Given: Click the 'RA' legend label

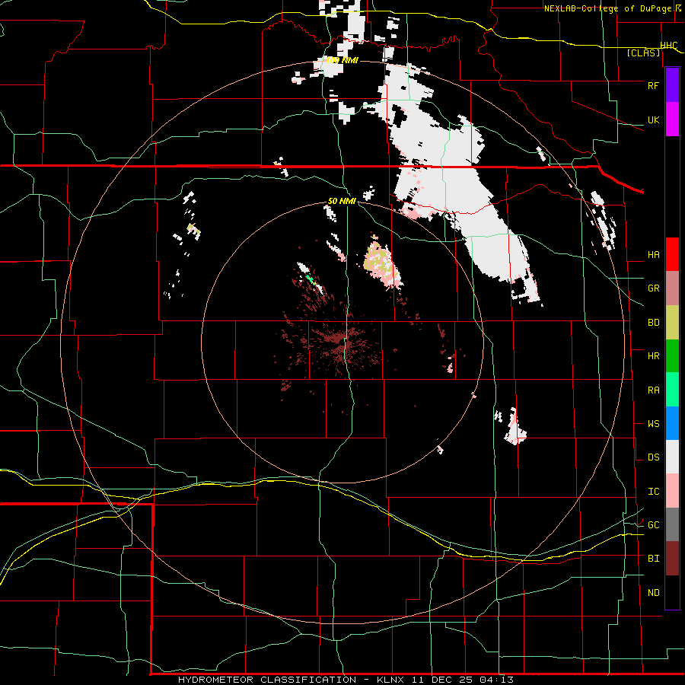Looking at the screenshot, I should tap(653, 390).
